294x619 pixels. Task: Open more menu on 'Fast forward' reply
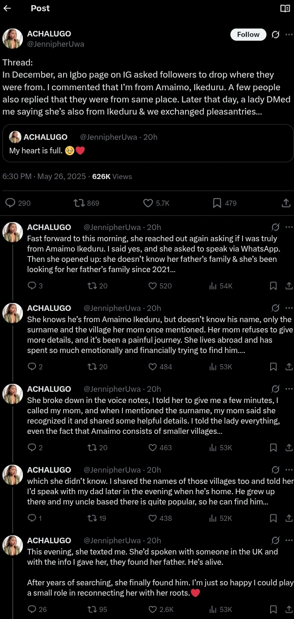tap(288, 227)
